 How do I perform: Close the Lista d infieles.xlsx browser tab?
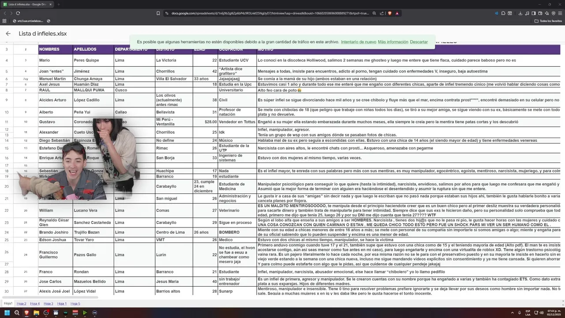50,4
